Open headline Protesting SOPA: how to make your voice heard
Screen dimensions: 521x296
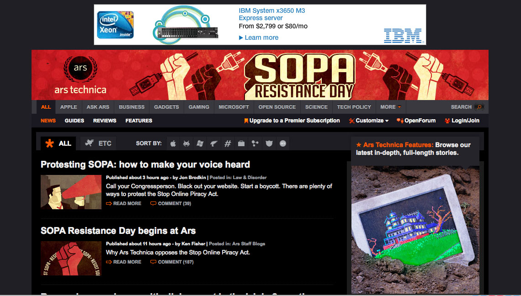(x=145, y=164)
